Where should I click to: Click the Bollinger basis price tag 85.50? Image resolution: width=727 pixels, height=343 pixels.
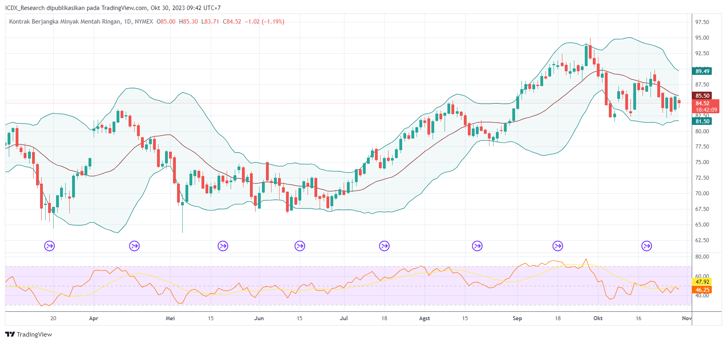pos(702,96)
